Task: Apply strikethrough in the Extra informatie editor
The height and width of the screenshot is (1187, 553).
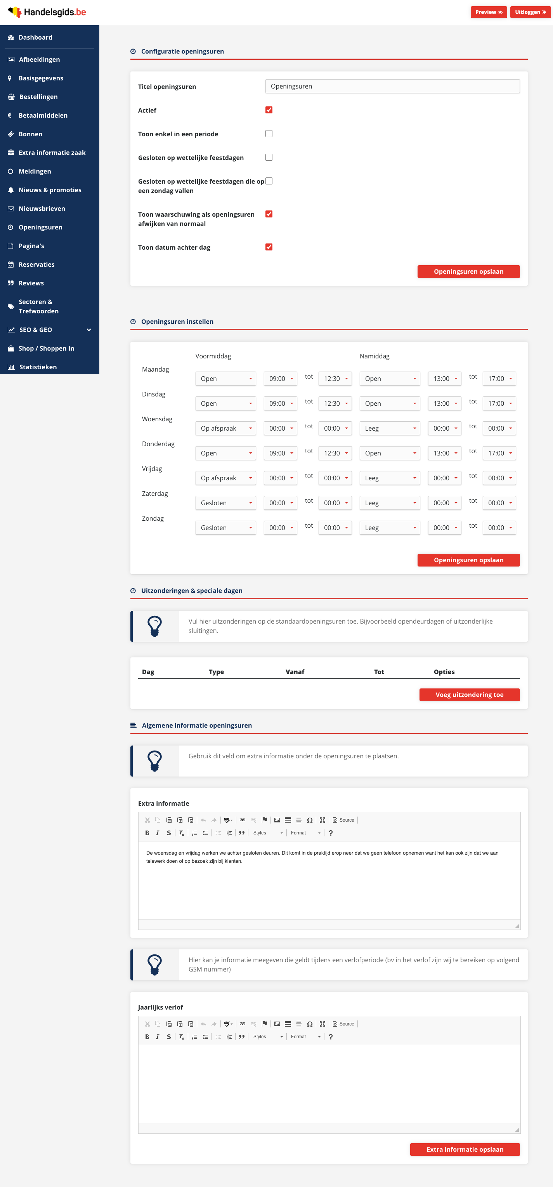Action: click(168, 833)
